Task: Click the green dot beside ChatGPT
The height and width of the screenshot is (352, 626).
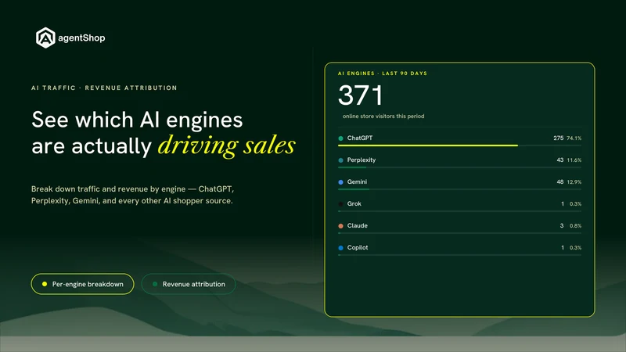Action: point(340,138)
